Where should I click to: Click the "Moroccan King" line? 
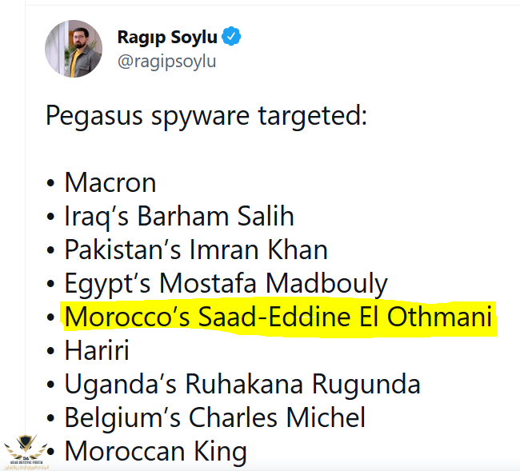click(155, 451)
